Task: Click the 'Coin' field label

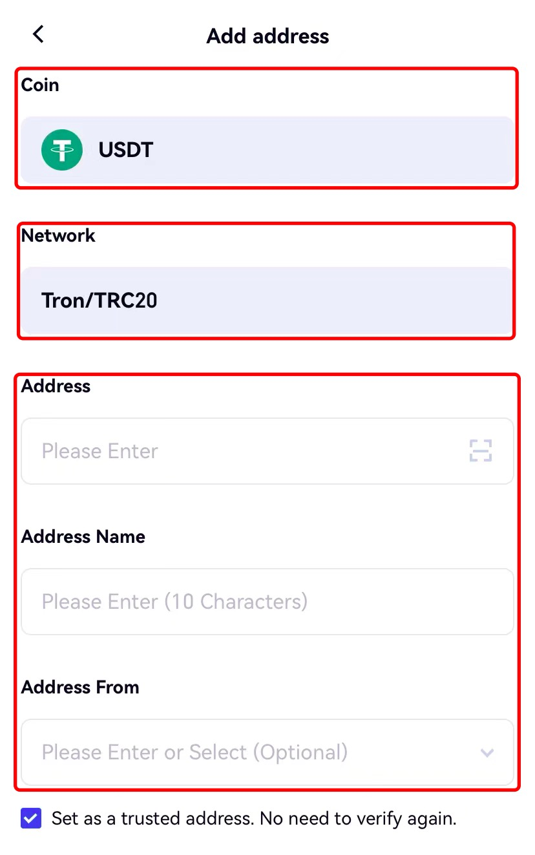Action: (x=40, y=85)
